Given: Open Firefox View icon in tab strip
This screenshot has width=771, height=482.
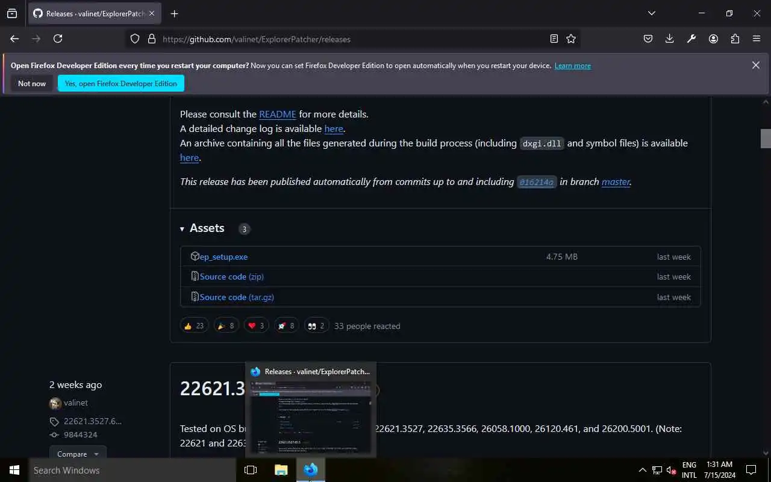Looking at the screenshot, I should pos(12,13).
